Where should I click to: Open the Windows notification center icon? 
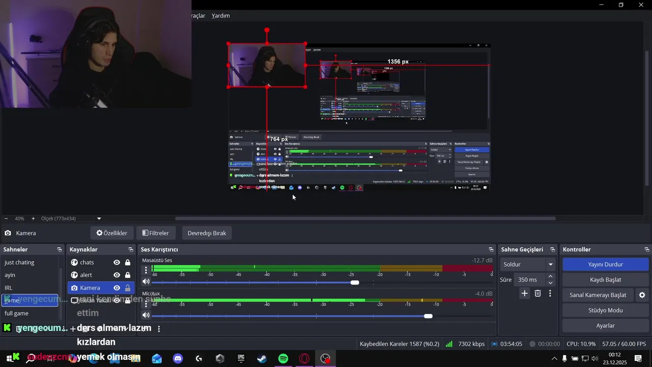pyautogui.click(x=638, y=358)
